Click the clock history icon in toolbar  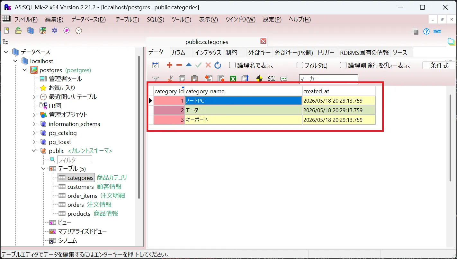[x=79, y=31]
